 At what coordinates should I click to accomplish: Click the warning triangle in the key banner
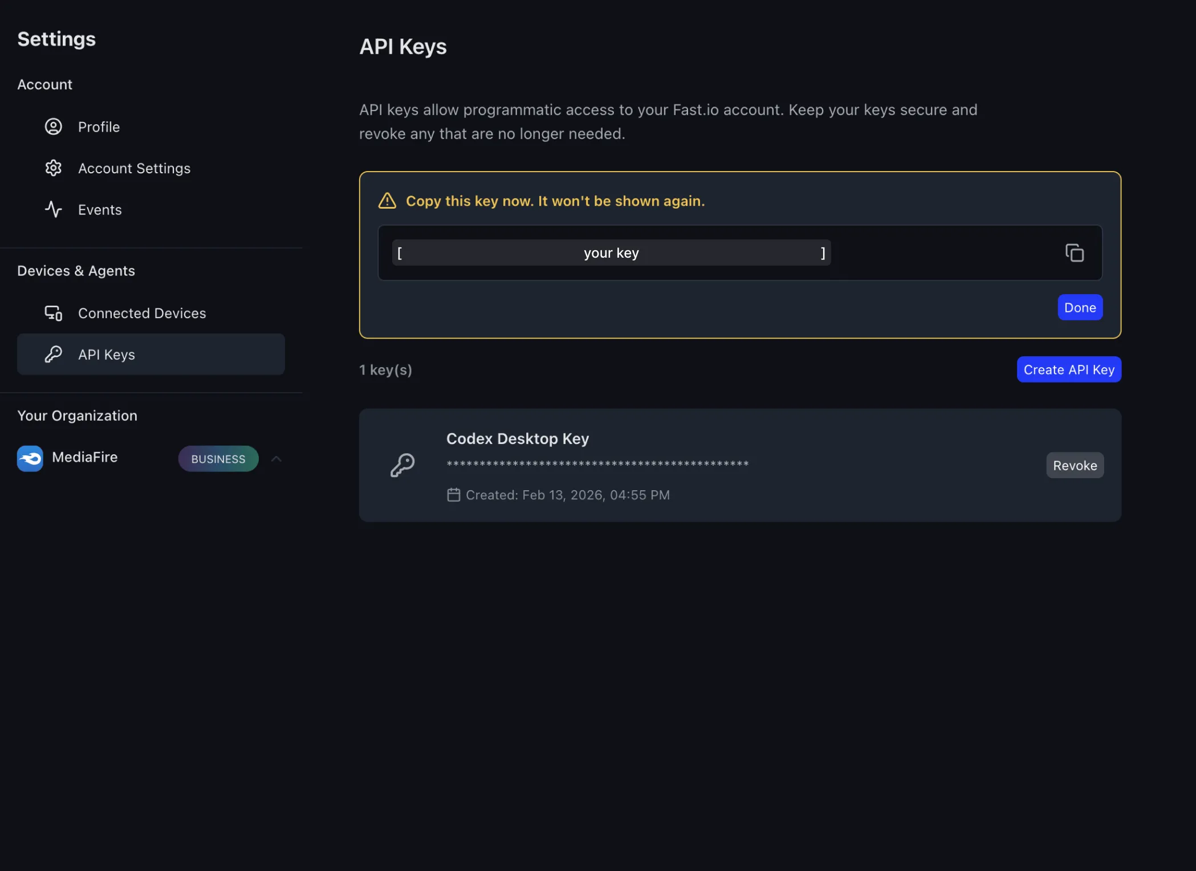click(x=387, y=201)
